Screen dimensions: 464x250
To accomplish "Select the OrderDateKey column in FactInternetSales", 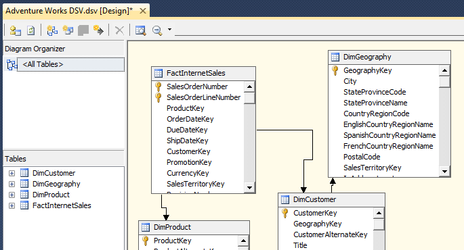I will (x=190, y=119).
